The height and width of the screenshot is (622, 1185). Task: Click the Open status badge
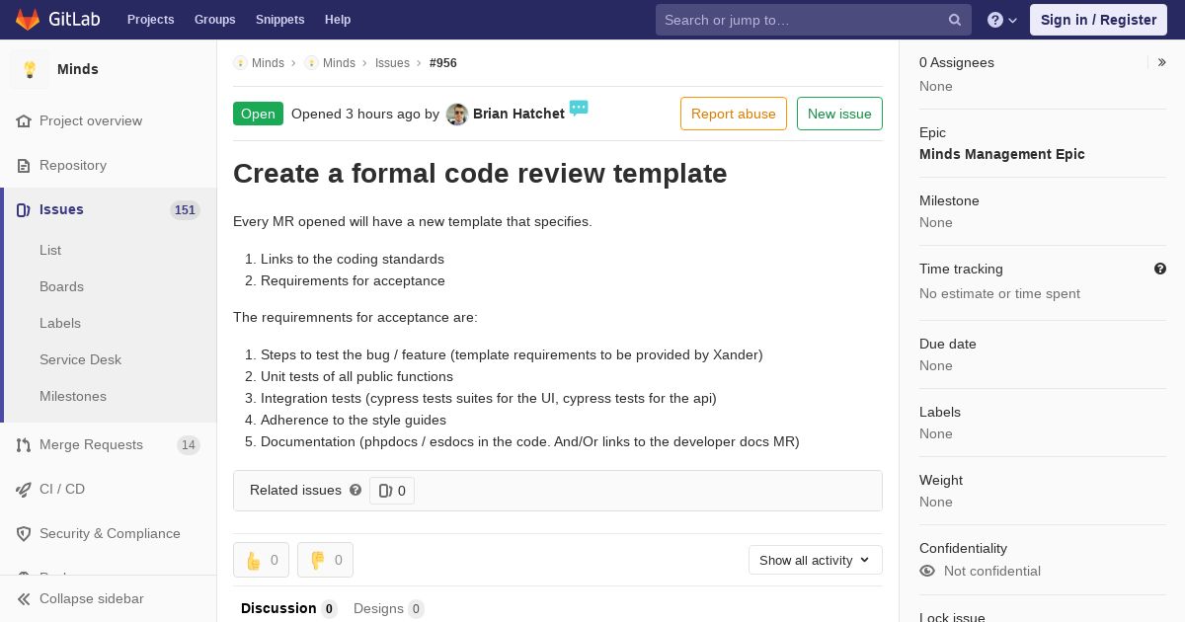pyautogui.click(x=258, y=114)
